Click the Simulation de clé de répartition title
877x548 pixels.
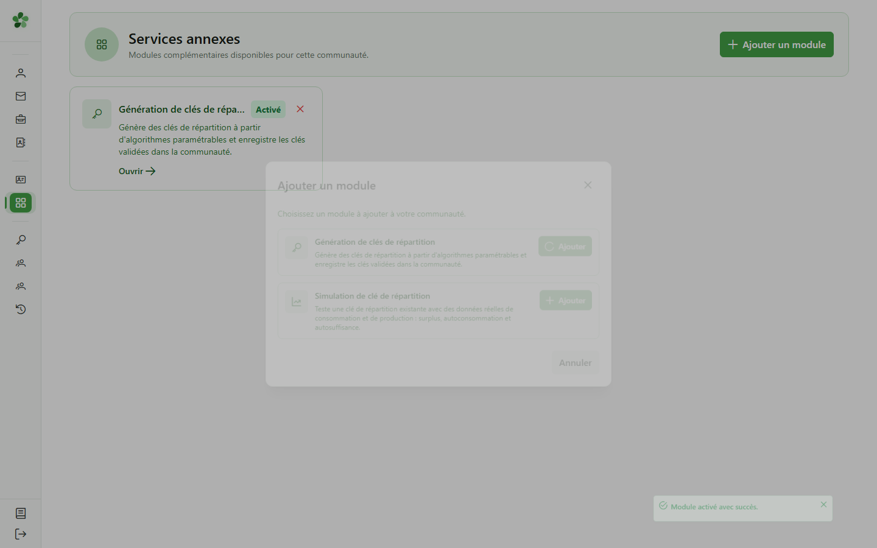(372, 296)
